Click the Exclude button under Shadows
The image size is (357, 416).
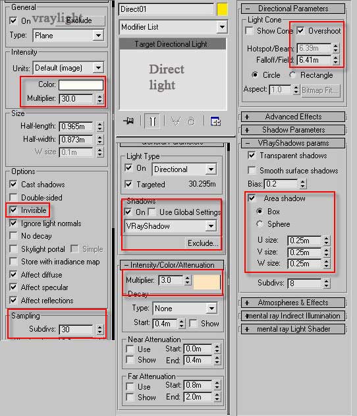[x=204, y=243]
